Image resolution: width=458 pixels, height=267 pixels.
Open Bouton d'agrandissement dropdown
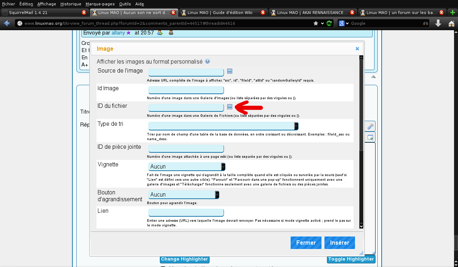tap(184, 194)
